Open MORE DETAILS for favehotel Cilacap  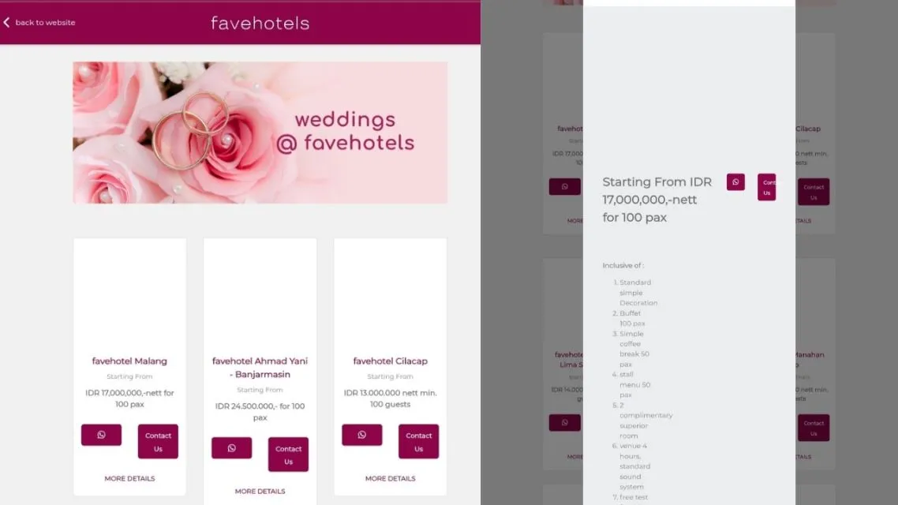pyautogui.click(x=390, y=478)
